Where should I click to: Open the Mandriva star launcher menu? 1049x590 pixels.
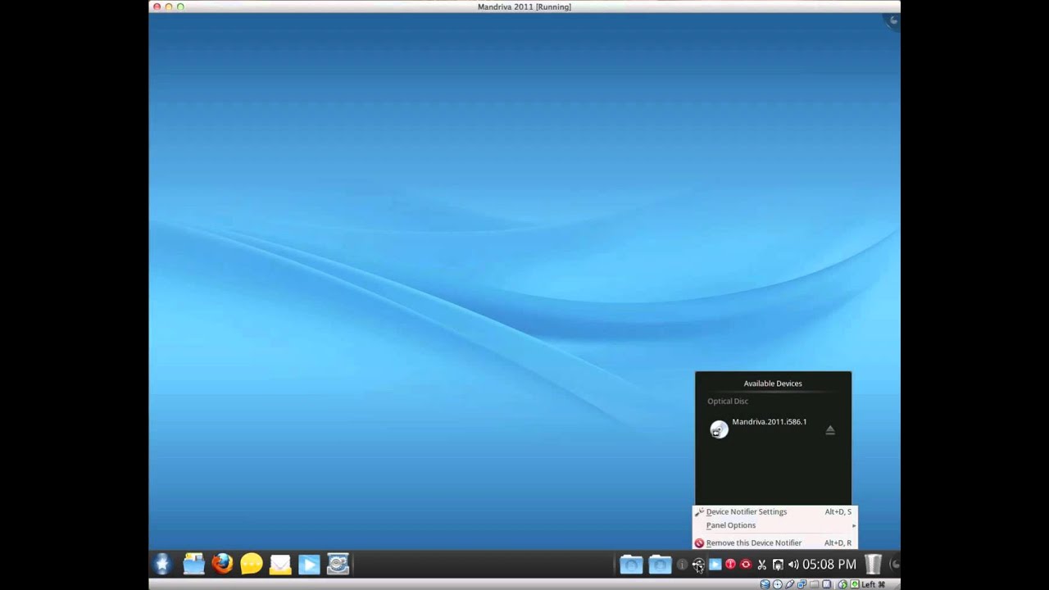pyautogui.click(x=162, y=564)
